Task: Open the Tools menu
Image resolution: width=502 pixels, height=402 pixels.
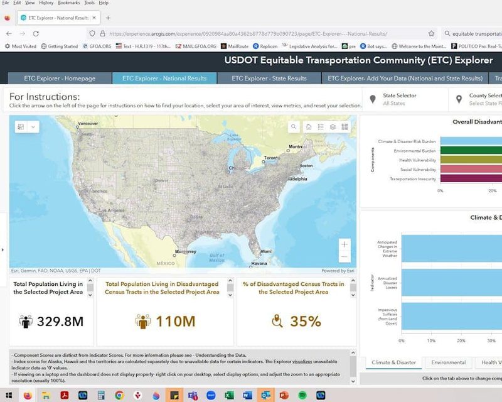Action: pyautogui.click(x=89, y=3)
